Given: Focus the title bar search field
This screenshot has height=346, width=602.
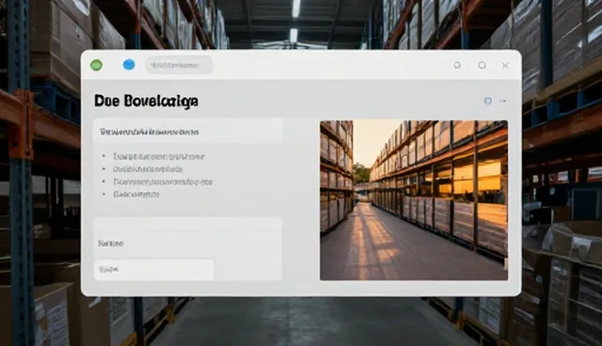Looking at the screenshot, I should (179, 65).
